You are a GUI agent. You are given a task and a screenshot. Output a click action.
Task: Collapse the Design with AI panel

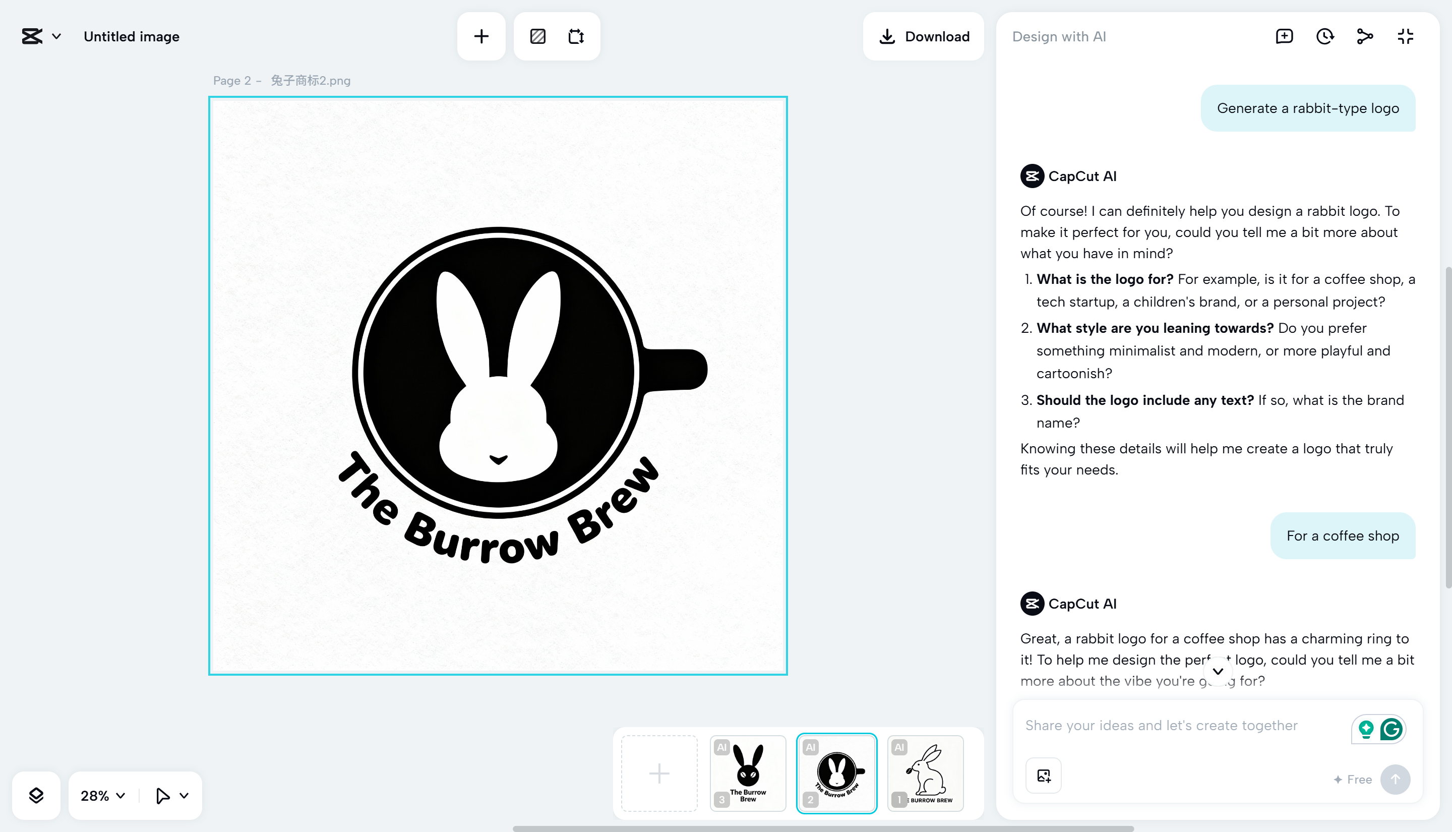(1405, 37)
